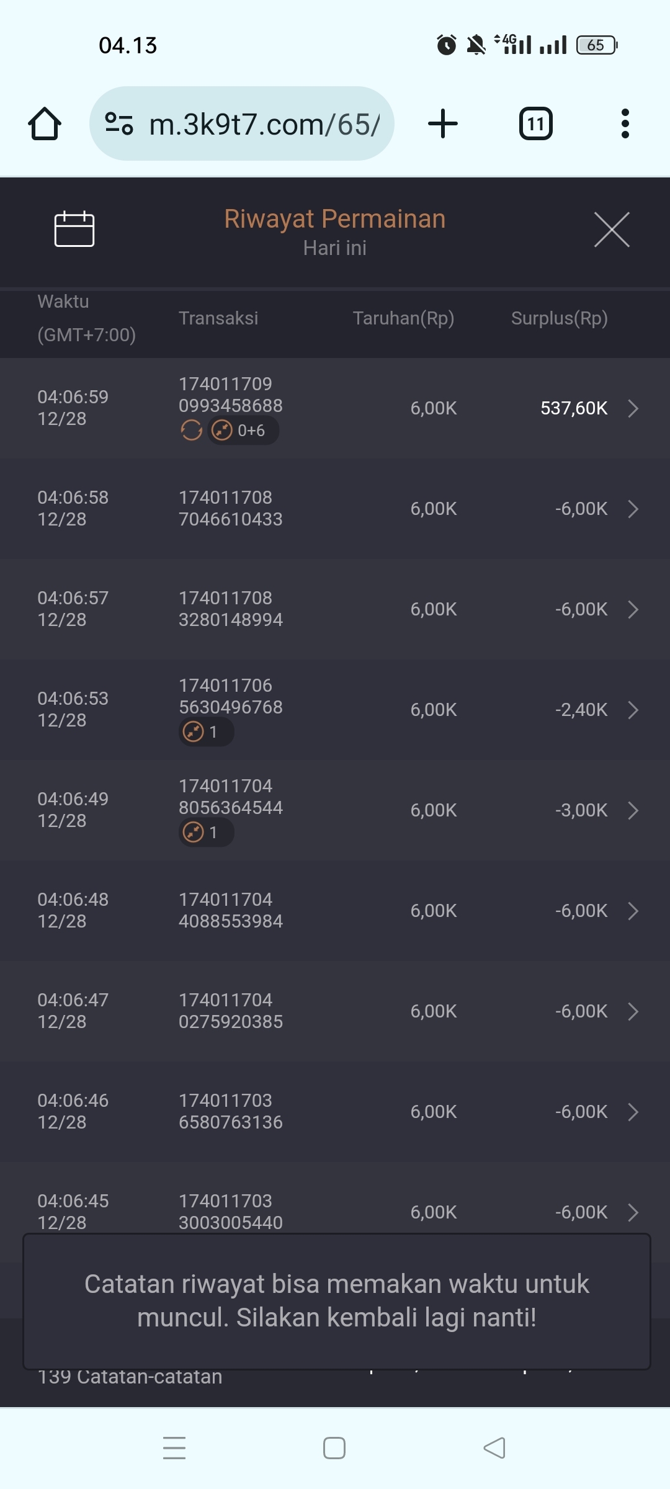
Task: Open the Android recent apps menu button
Action: (x=174, y=1448)
